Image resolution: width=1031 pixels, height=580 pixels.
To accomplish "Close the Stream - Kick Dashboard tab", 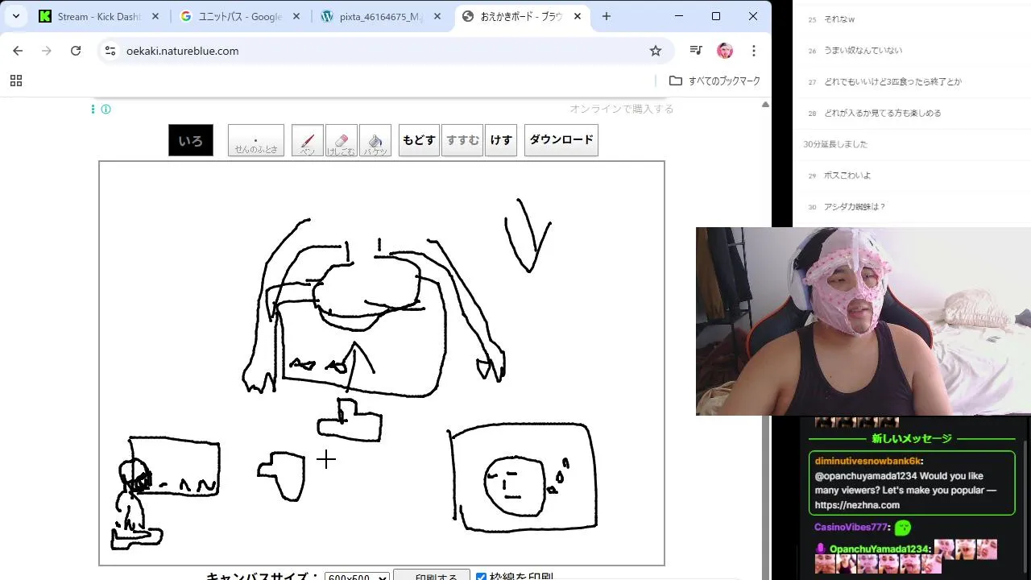I will [x=155, y=16].
